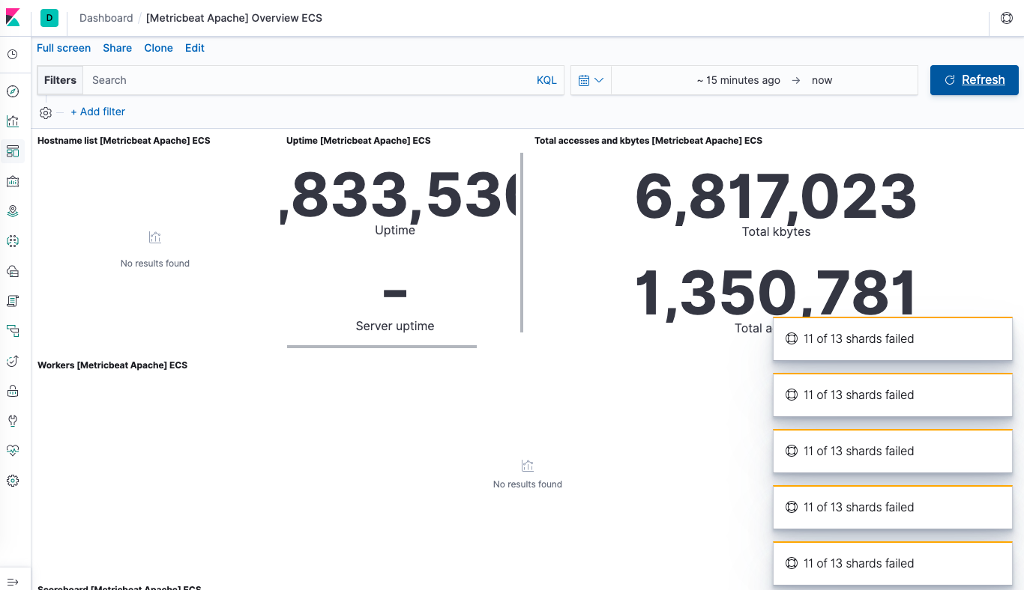Open Machine Learning from the sidebar
The height and width of the screenshot is (590, 1024).
(13, 241)
